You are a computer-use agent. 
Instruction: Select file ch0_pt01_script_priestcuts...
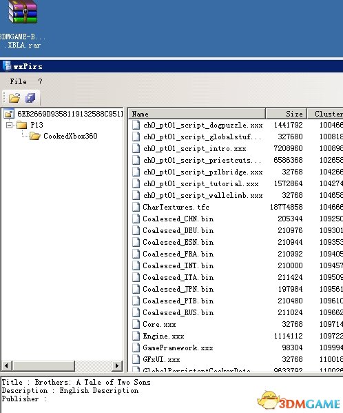pos(202,160)
